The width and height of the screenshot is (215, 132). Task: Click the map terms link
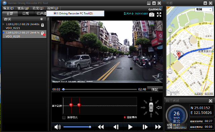pos(209,94)
